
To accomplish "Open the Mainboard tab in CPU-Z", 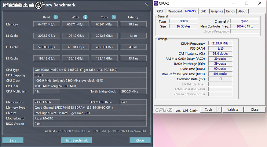I will tap(174, 11).
